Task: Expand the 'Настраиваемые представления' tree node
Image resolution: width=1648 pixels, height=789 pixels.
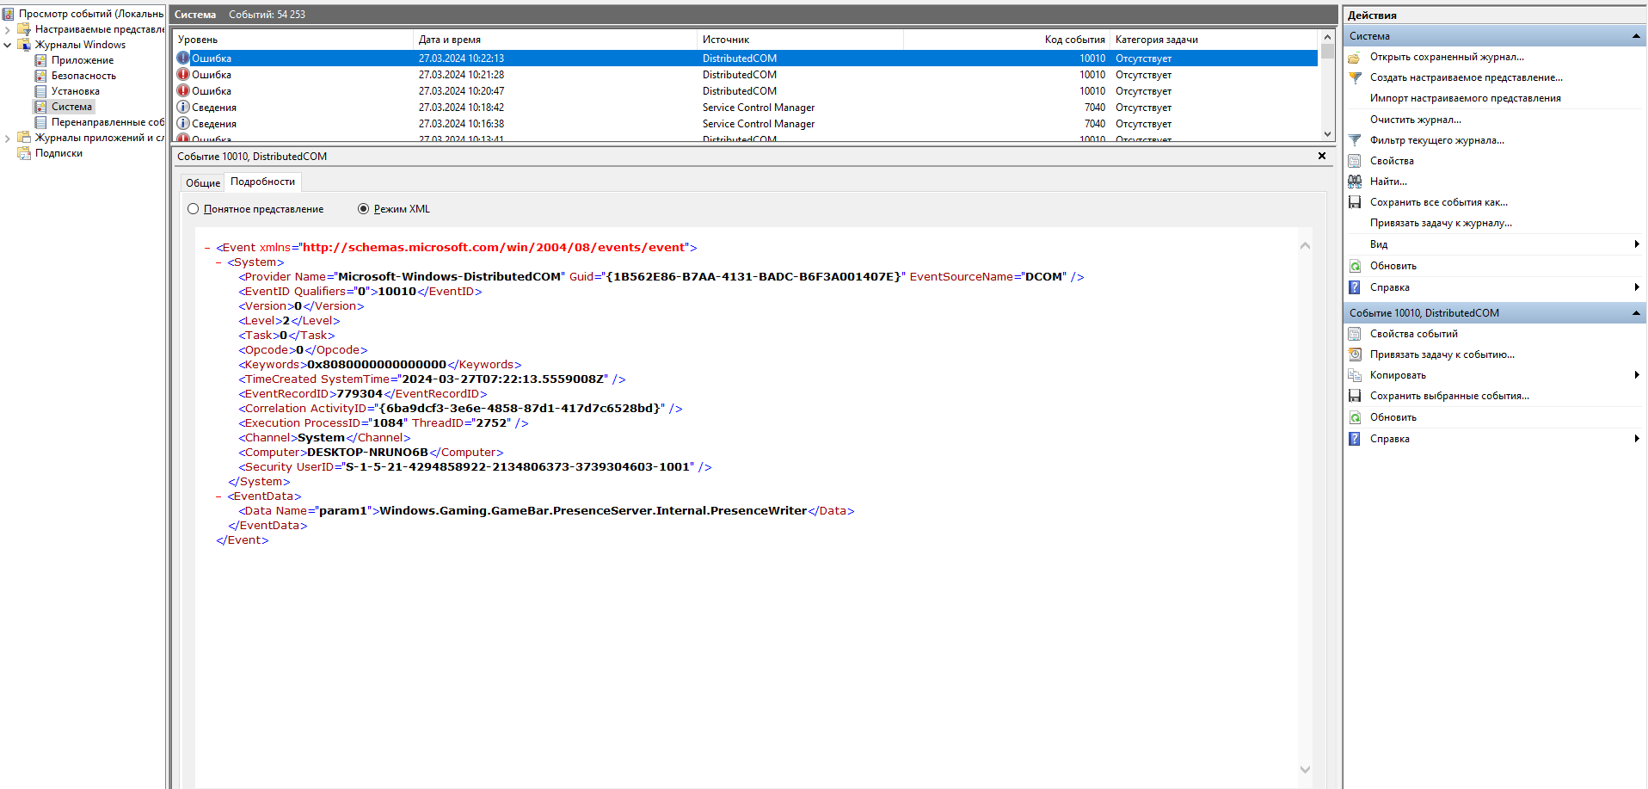Action: [x=8, y=29]
